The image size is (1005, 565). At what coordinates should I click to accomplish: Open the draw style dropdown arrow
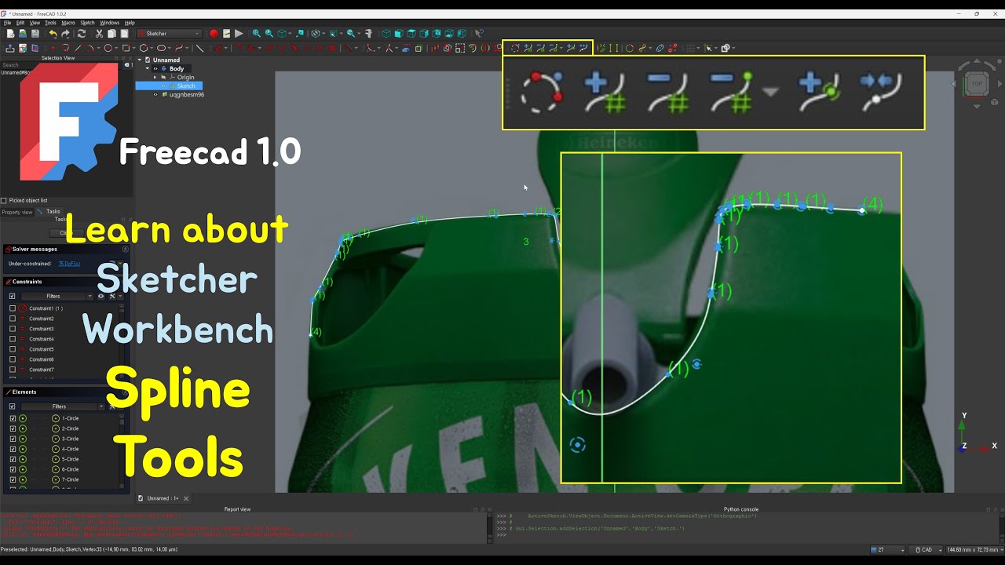coord(324,34)
